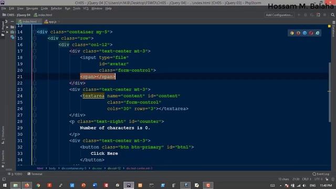
Task: Open the Structure tool window side tab
Action: [x=3, y=135]
